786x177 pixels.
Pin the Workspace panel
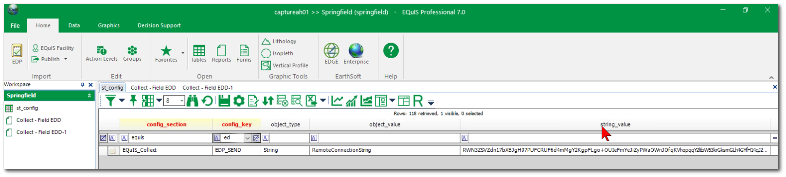coord(82,84)
